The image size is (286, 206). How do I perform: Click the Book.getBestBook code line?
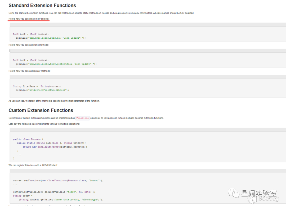(56, 64)
